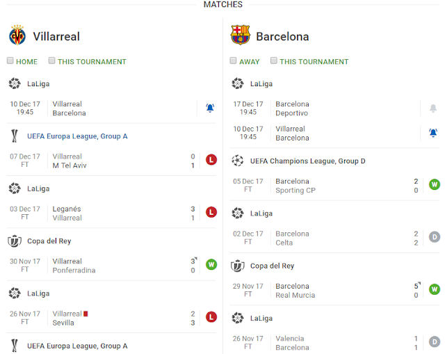The image size is (445, 354).
Task: Click the red L badge for the M Tel Aviv match
Action: pos(211,160)
